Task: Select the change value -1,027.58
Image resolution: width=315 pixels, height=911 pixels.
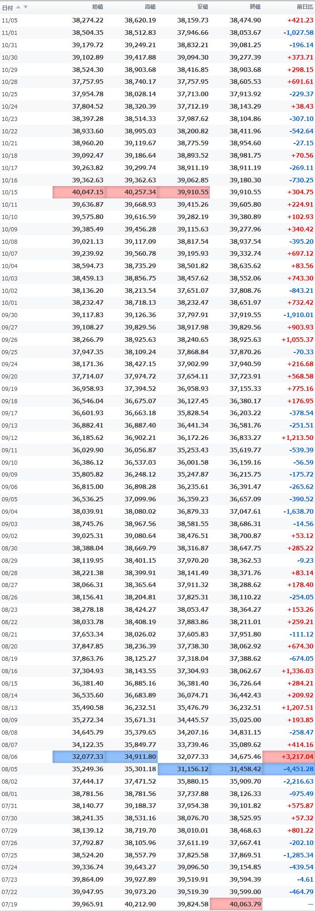Action: (299, 33)
